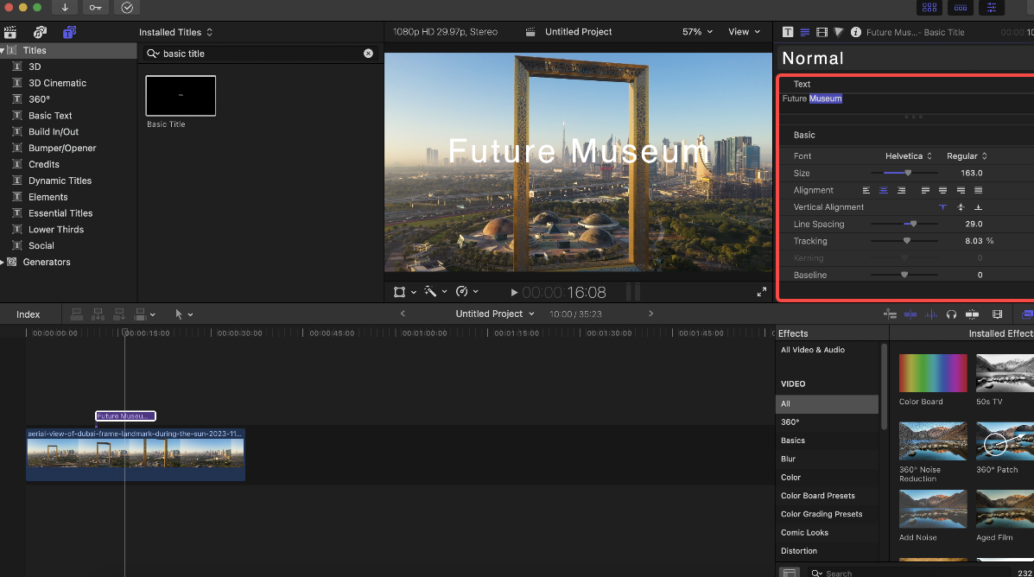1034x577 pixels.
Task: Toggle solo headphones button
Action: [x=951, y=314]
